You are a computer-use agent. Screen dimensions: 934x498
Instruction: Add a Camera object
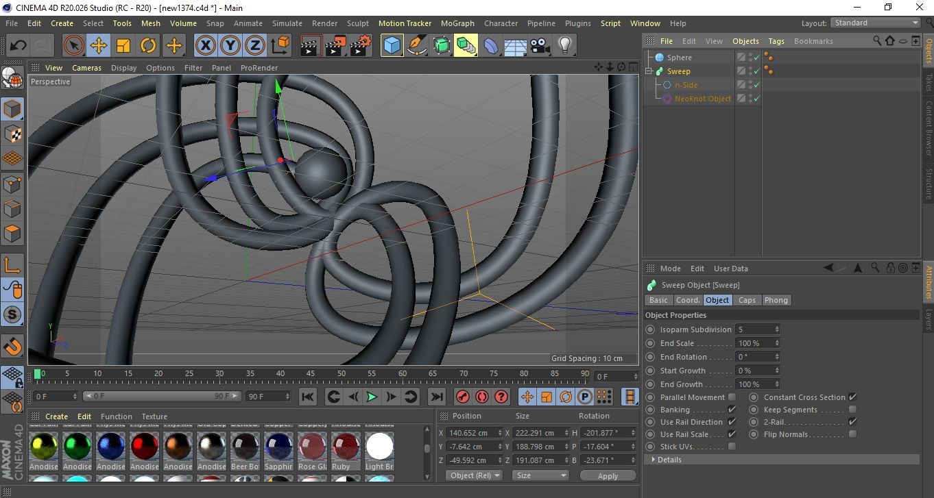coord(540,46)
